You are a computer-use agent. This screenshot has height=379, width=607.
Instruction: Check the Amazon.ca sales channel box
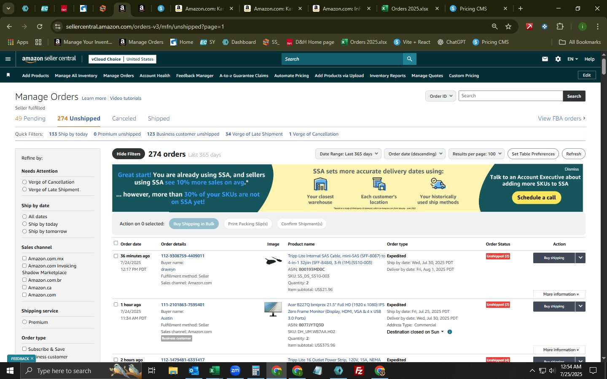coord(24,287)
